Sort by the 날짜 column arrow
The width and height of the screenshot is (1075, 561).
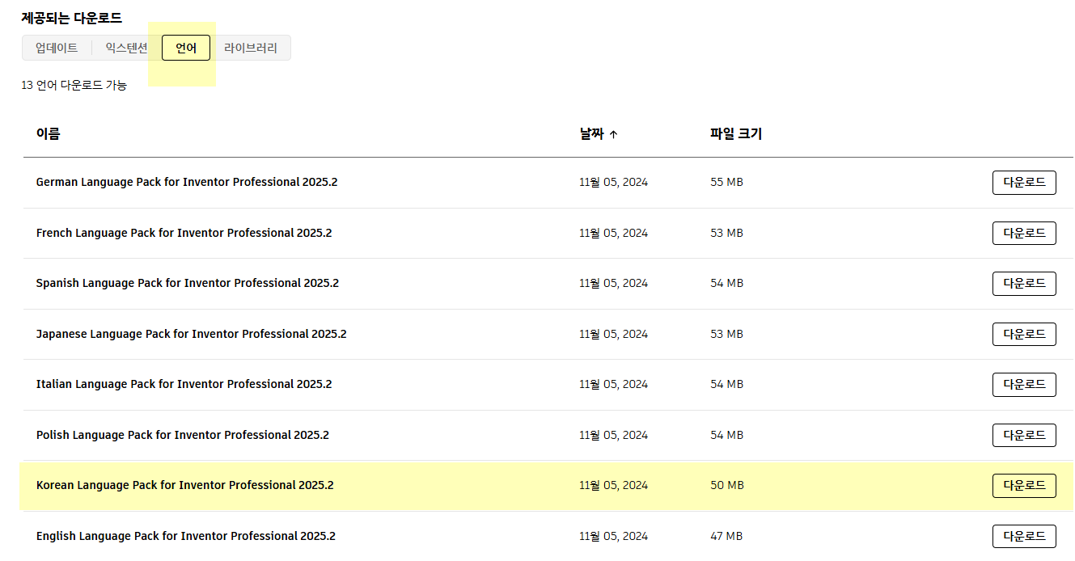point(613,135)
